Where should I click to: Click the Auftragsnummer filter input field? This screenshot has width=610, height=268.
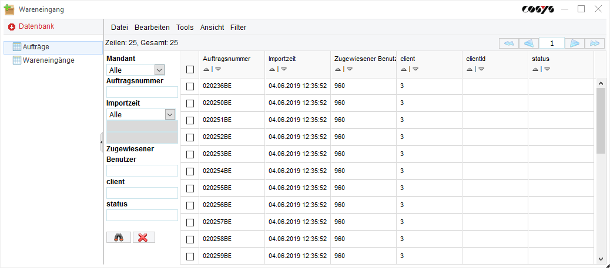[142, 92]
